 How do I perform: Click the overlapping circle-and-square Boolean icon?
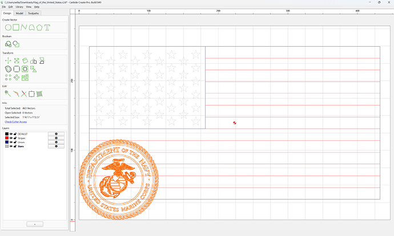tap(16, 44)
